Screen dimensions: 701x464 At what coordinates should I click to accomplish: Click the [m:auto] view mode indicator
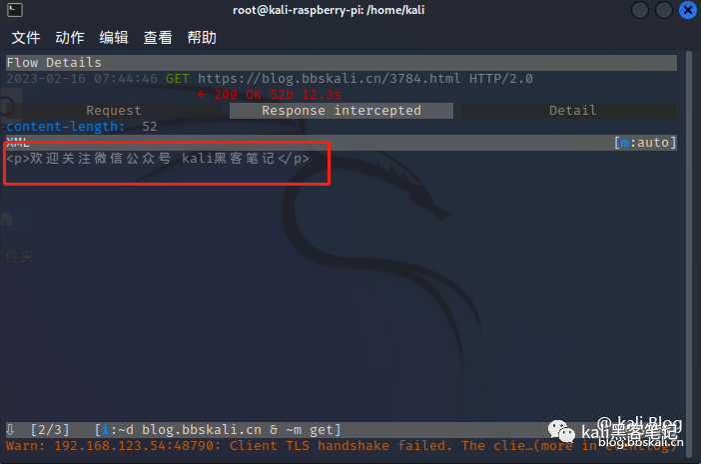click(645, 143)
